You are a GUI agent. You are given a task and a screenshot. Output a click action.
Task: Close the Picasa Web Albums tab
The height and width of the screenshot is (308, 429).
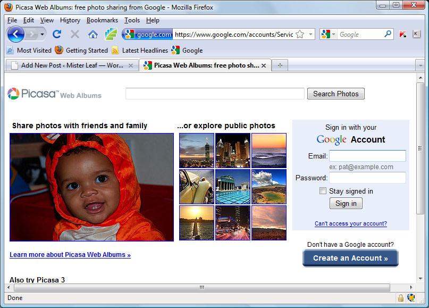[x=264, y=65]
